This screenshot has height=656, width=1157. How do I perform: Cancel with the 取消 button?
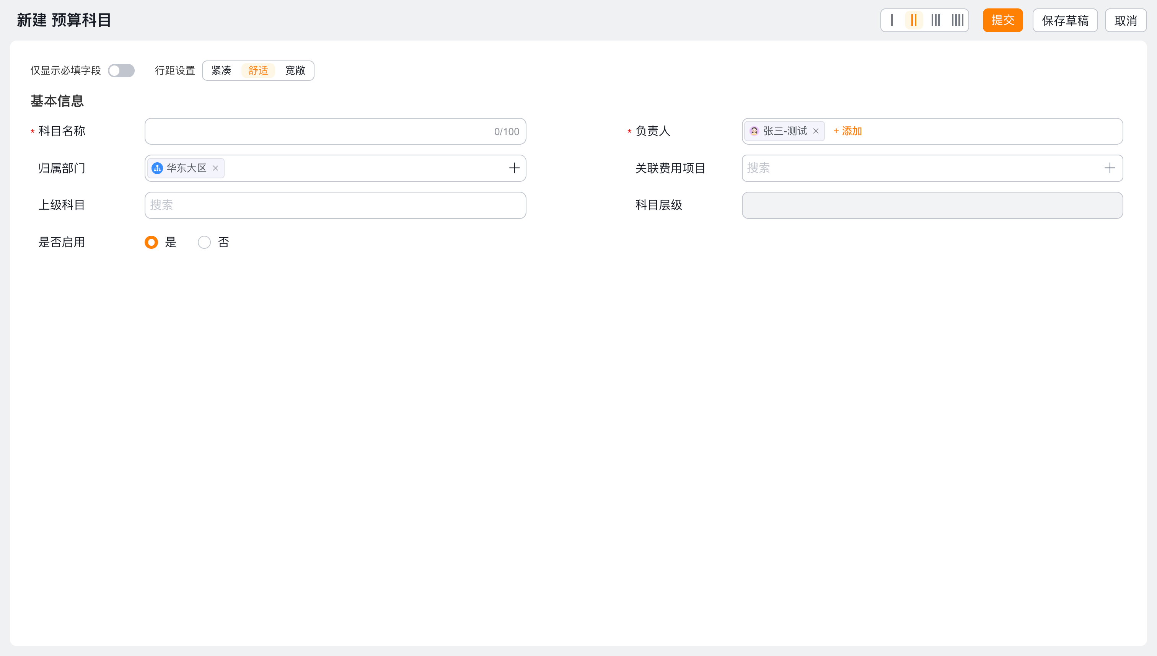tap(1126, 20)
